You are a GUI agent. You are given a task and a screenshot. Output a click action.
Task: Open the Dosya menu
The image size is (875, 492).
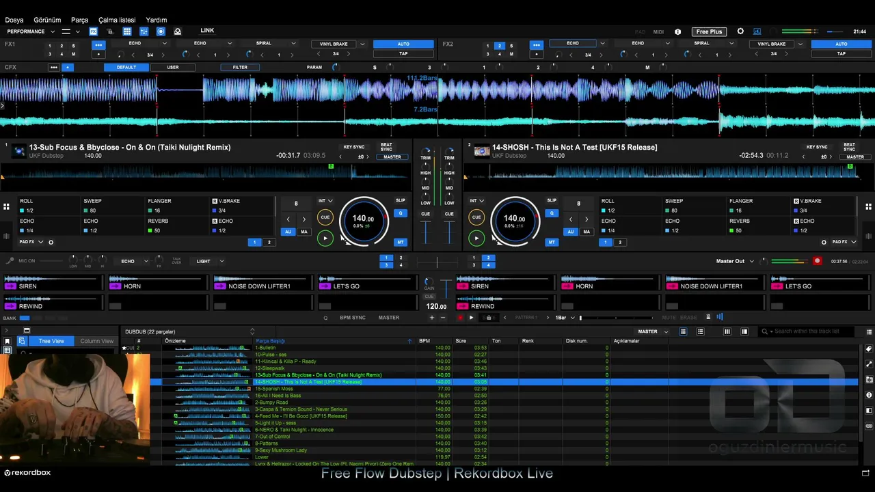pyautogui.click(x=14, y=20)
